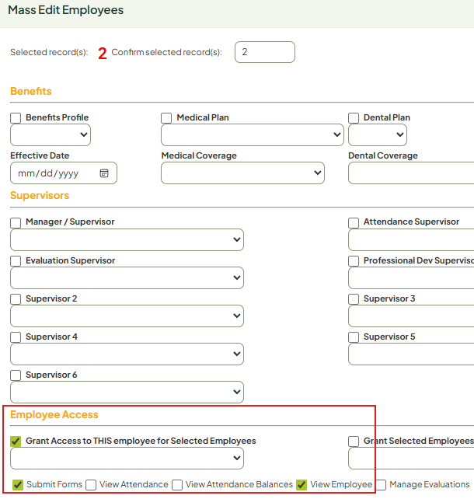This screenshot has width=474, height=499.
Task: Expand the Supervisor 4 dropdown list
Action: click(127, 354)
